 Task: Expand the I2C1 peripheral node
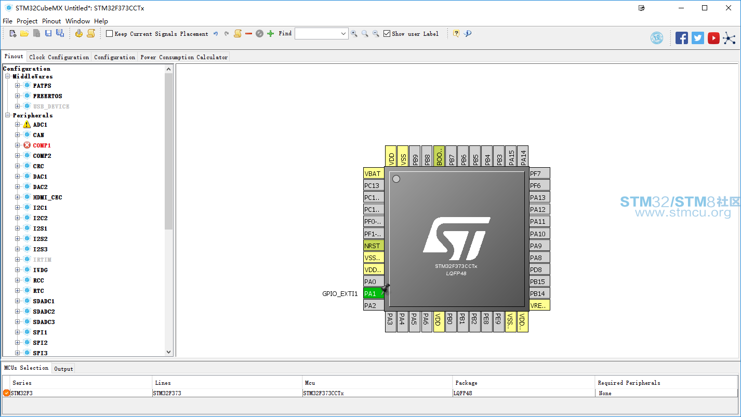click(18, 208)
